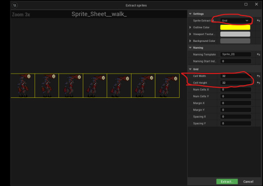This screenshot has width=263, height=186.
Task: Collapse the Settings section
Action: pos(190,14)
